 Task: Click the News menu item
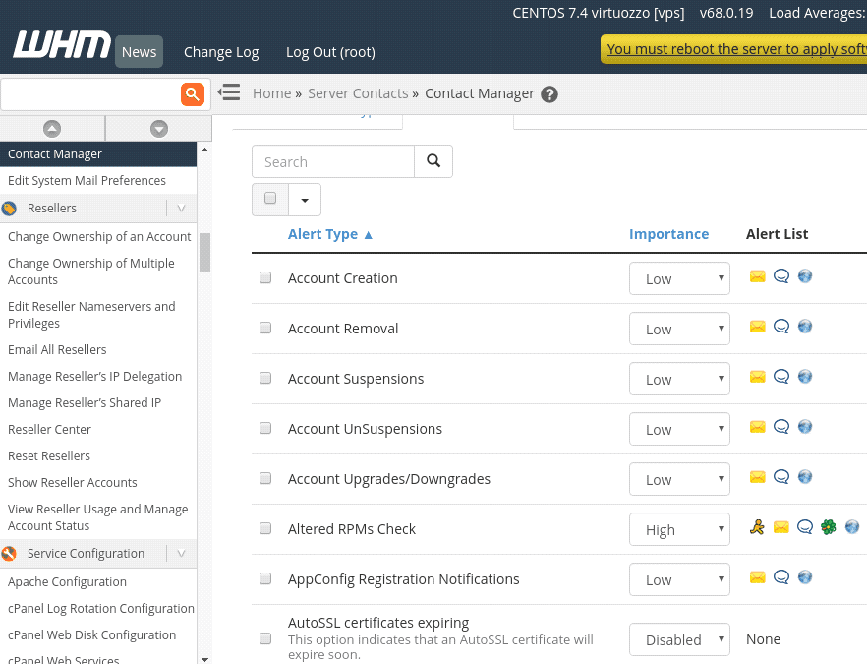139,52
